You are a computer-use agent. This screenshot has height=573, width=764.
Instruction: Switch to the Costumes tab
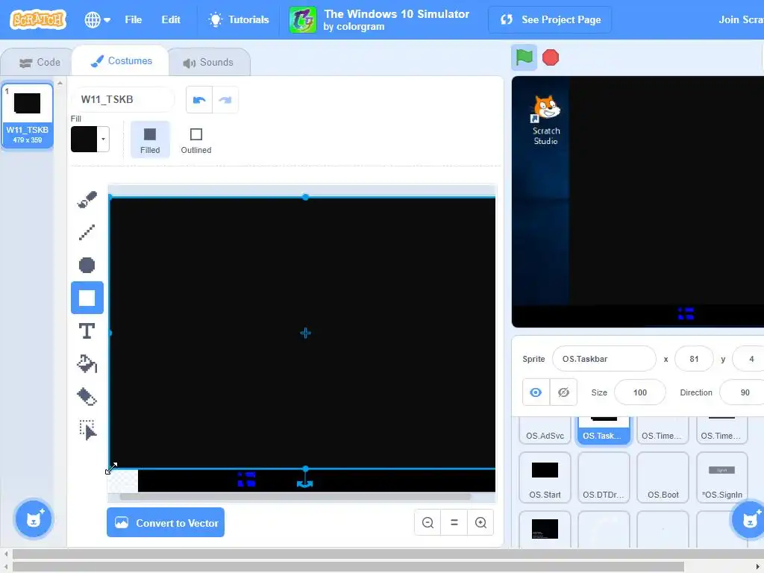(x=121, y=61)
